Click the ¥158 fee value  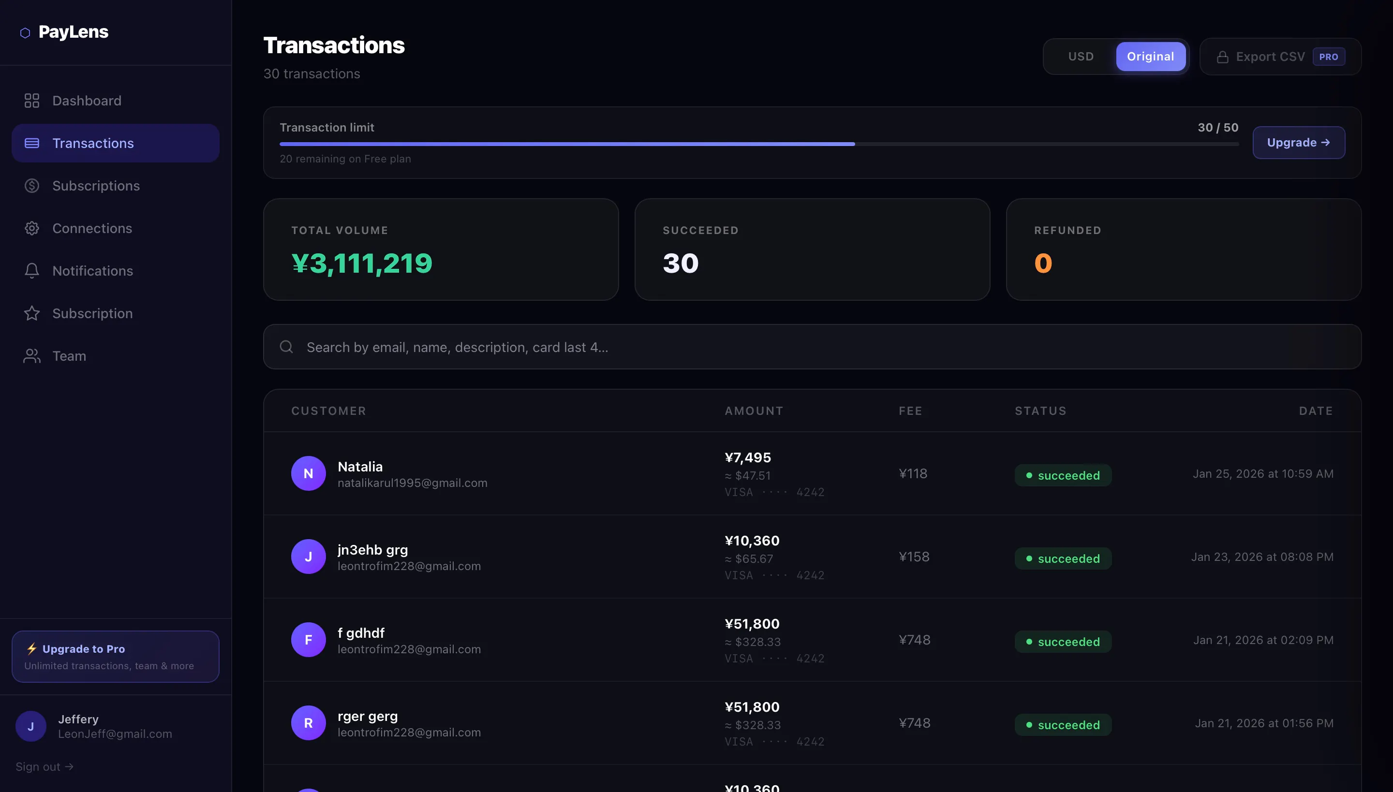click(x=914, y=557)
